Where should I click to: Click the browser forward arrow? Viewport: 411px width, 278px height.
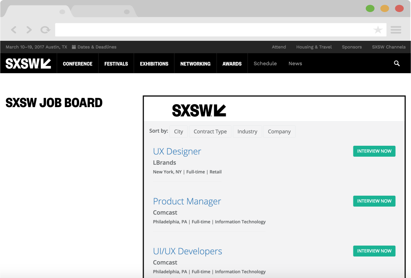29,30
